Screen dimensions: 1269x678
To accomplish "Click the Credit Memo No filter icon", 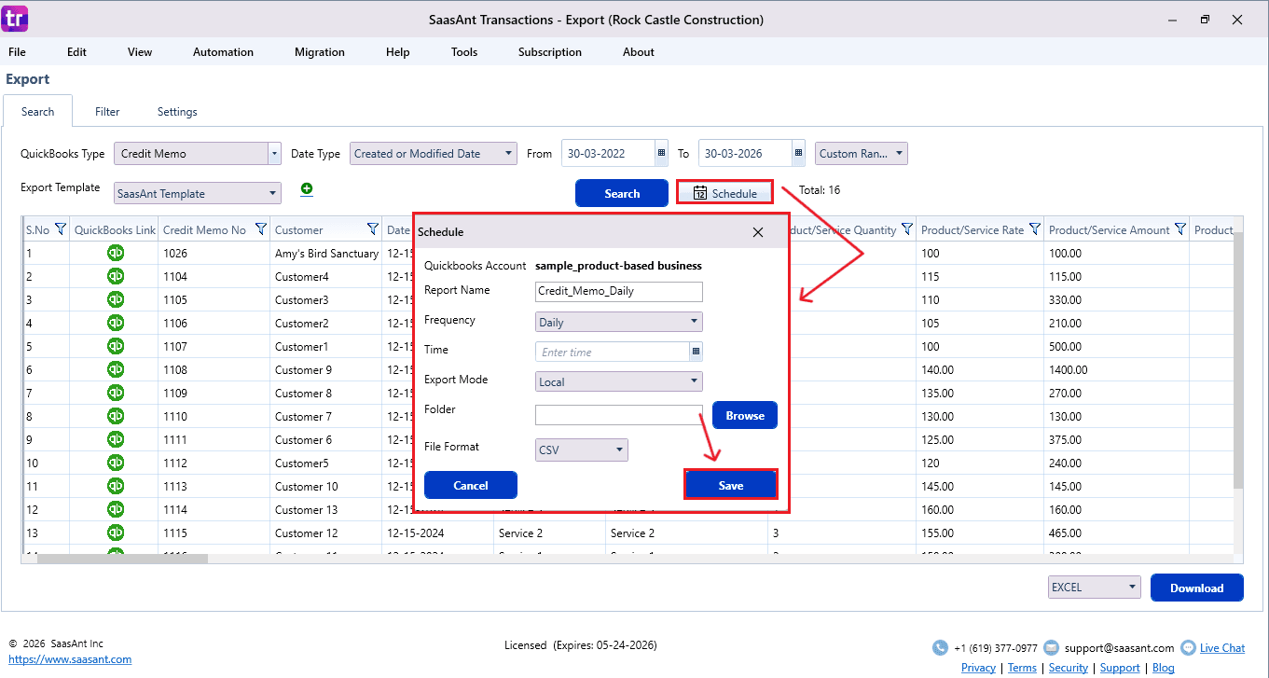I will coord(261,229).
